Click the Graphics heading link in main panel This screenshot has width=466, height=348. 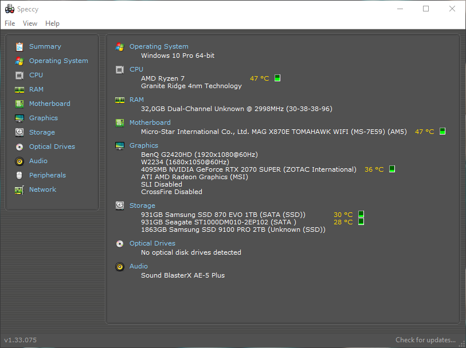[x=144, y=145]
